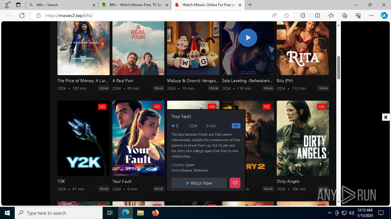This screenshot has height=219, width=391.
Task: Switch to 'Bflix - Watch Movies Free' tab
Action: click(x=135, y=5)
